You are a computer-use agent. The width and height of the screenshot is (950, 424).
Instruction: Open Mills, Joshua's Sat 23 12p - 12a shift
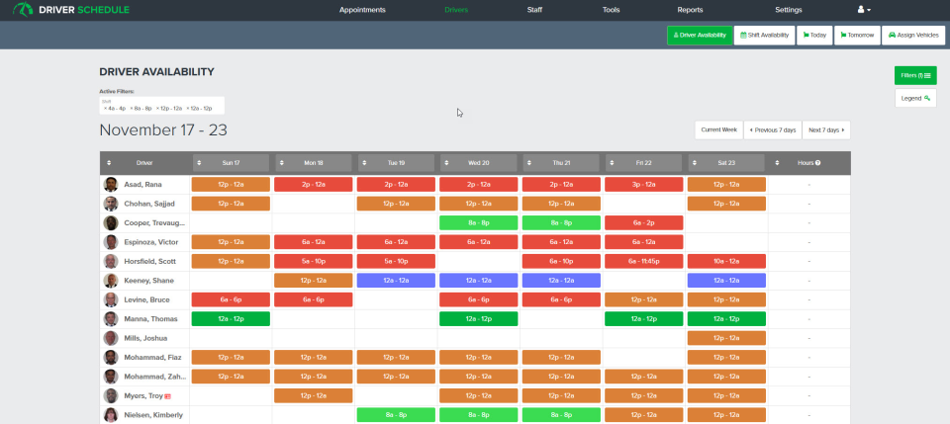click(726, 338)
